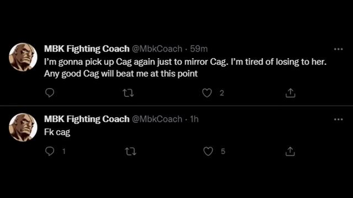Open the 59m timestamp link

tap(199, 49)
